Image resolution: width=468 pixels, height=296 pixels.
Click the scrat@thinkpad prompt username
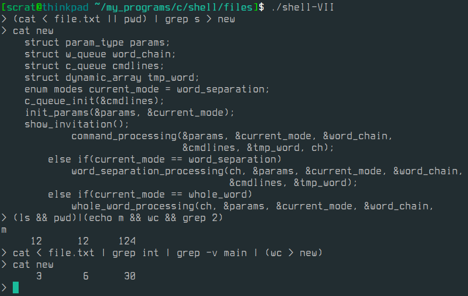45,7
